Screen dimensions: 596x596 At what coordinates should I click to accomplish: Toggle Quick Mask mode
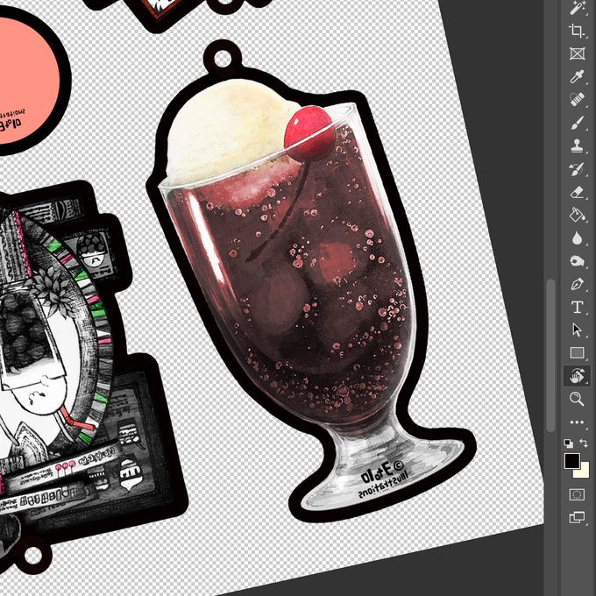click(577, 494)
